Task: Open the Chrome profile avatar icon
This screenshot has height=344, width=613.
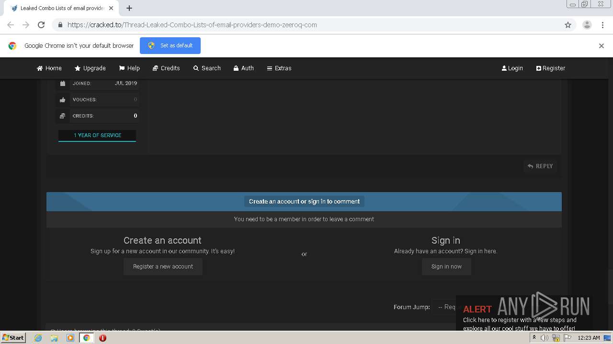Action: coord(587,25)
